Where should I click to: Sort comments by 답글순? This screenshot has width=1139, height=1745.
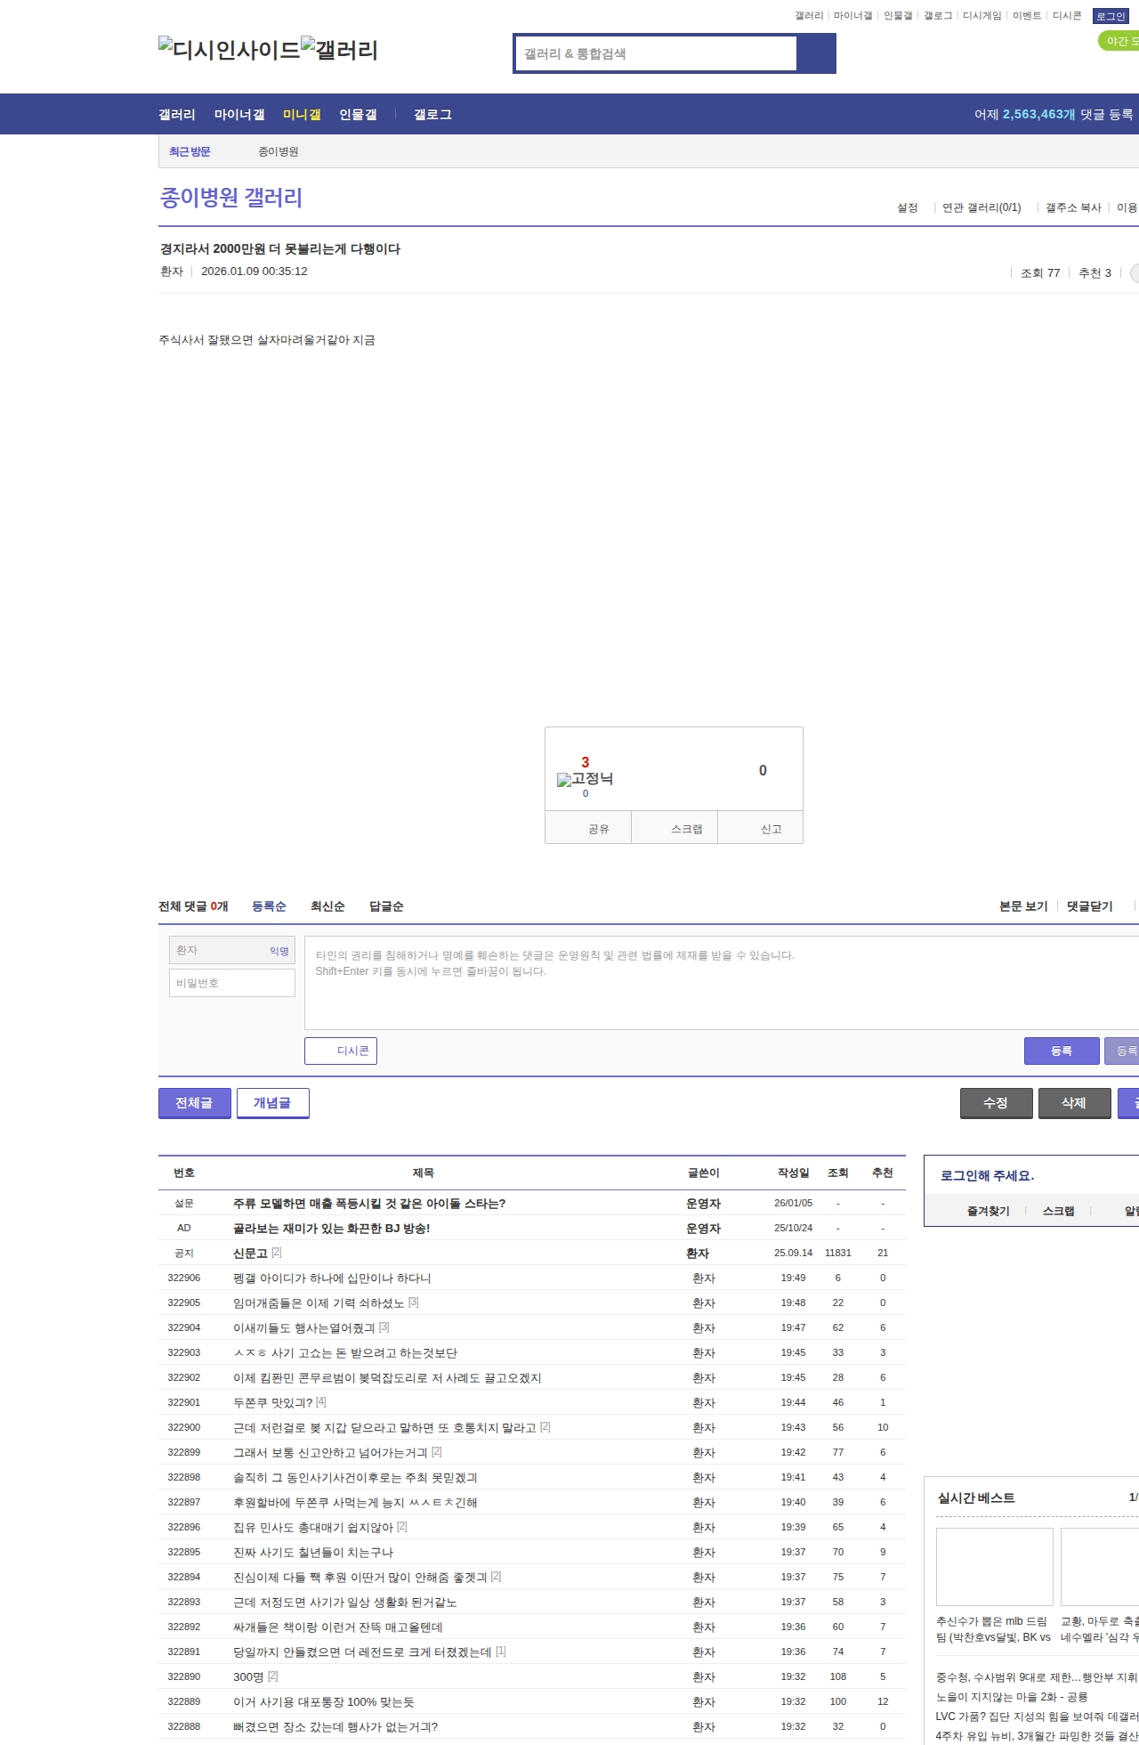(386, 905)
